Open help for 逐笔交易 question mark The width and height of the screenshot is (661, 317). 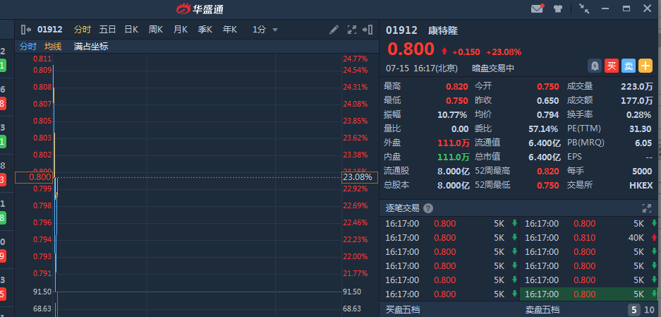(428, 208)
